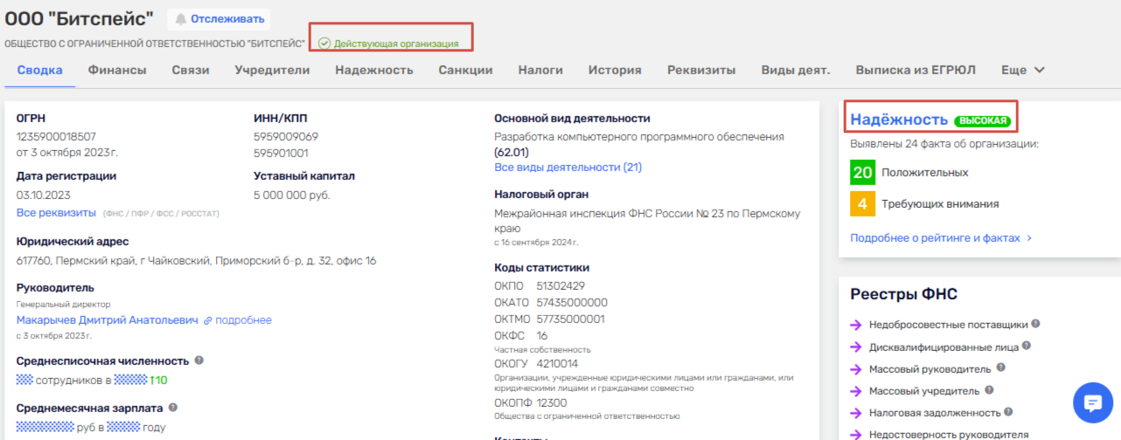Open the Выписка из ЕГРЮЛ tab
The image size is (1121, 440).
916,70
